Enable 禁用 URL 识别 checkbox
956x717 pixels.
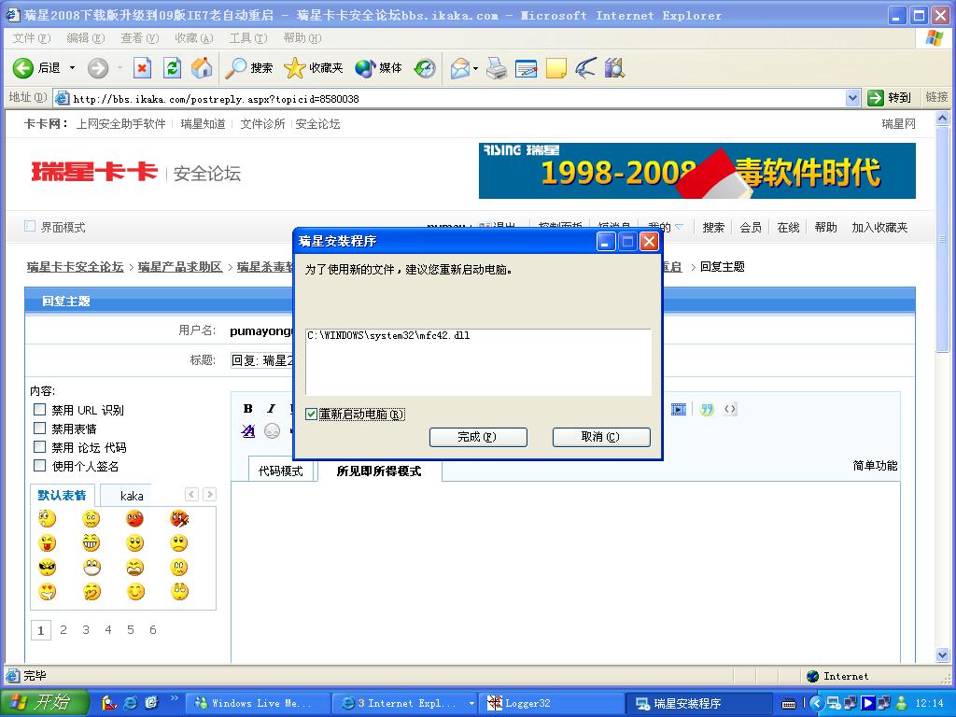(x=39, y=409)
